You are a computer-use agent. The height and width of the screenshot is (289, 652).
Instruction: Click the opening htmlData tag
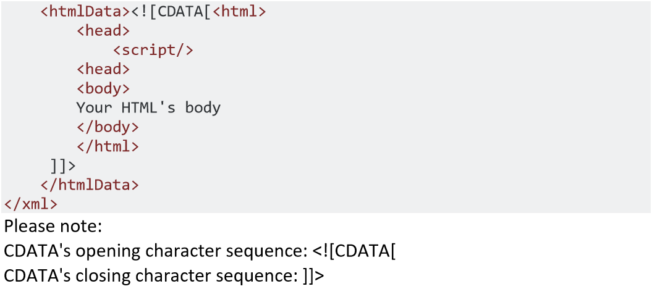tap(86, 12)
